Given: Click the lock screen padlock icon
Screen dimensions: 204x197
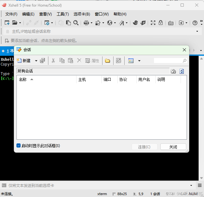Looking at the screenshot, I should click(161, 23).
